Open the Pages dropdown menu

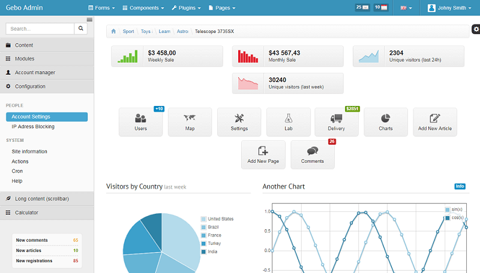pos(222,8)
